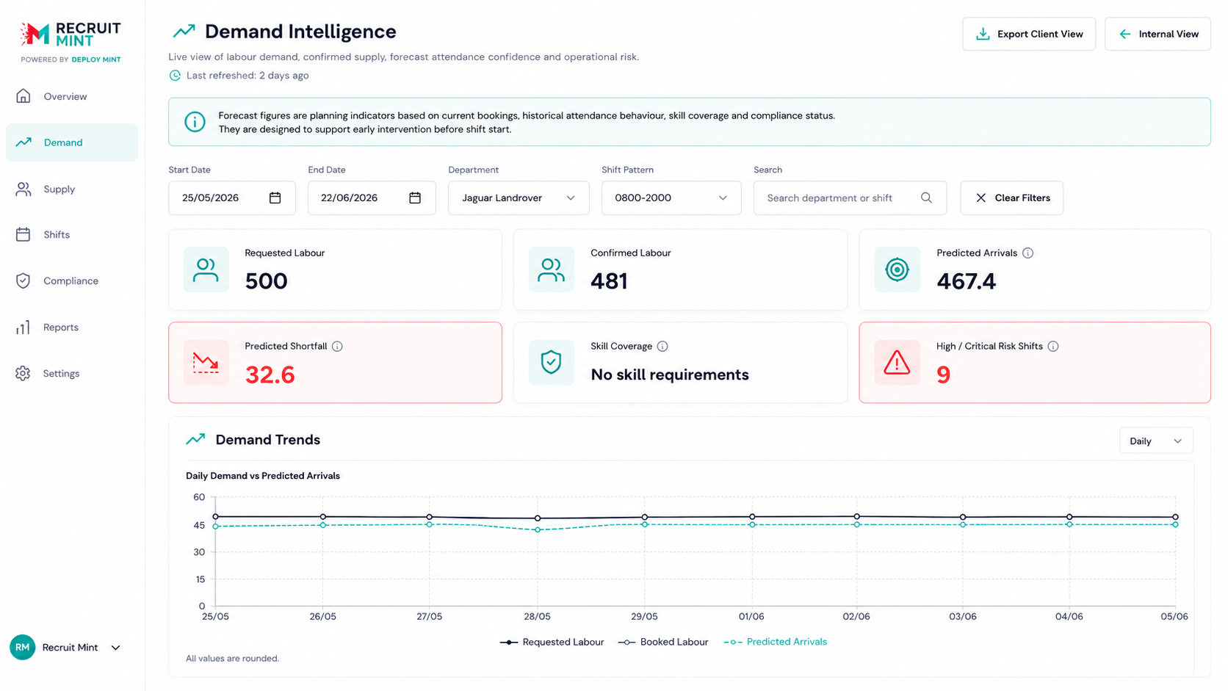1228x691 pixels.
Task: Click the risk shifts count 9
Action: pos(944,375)
